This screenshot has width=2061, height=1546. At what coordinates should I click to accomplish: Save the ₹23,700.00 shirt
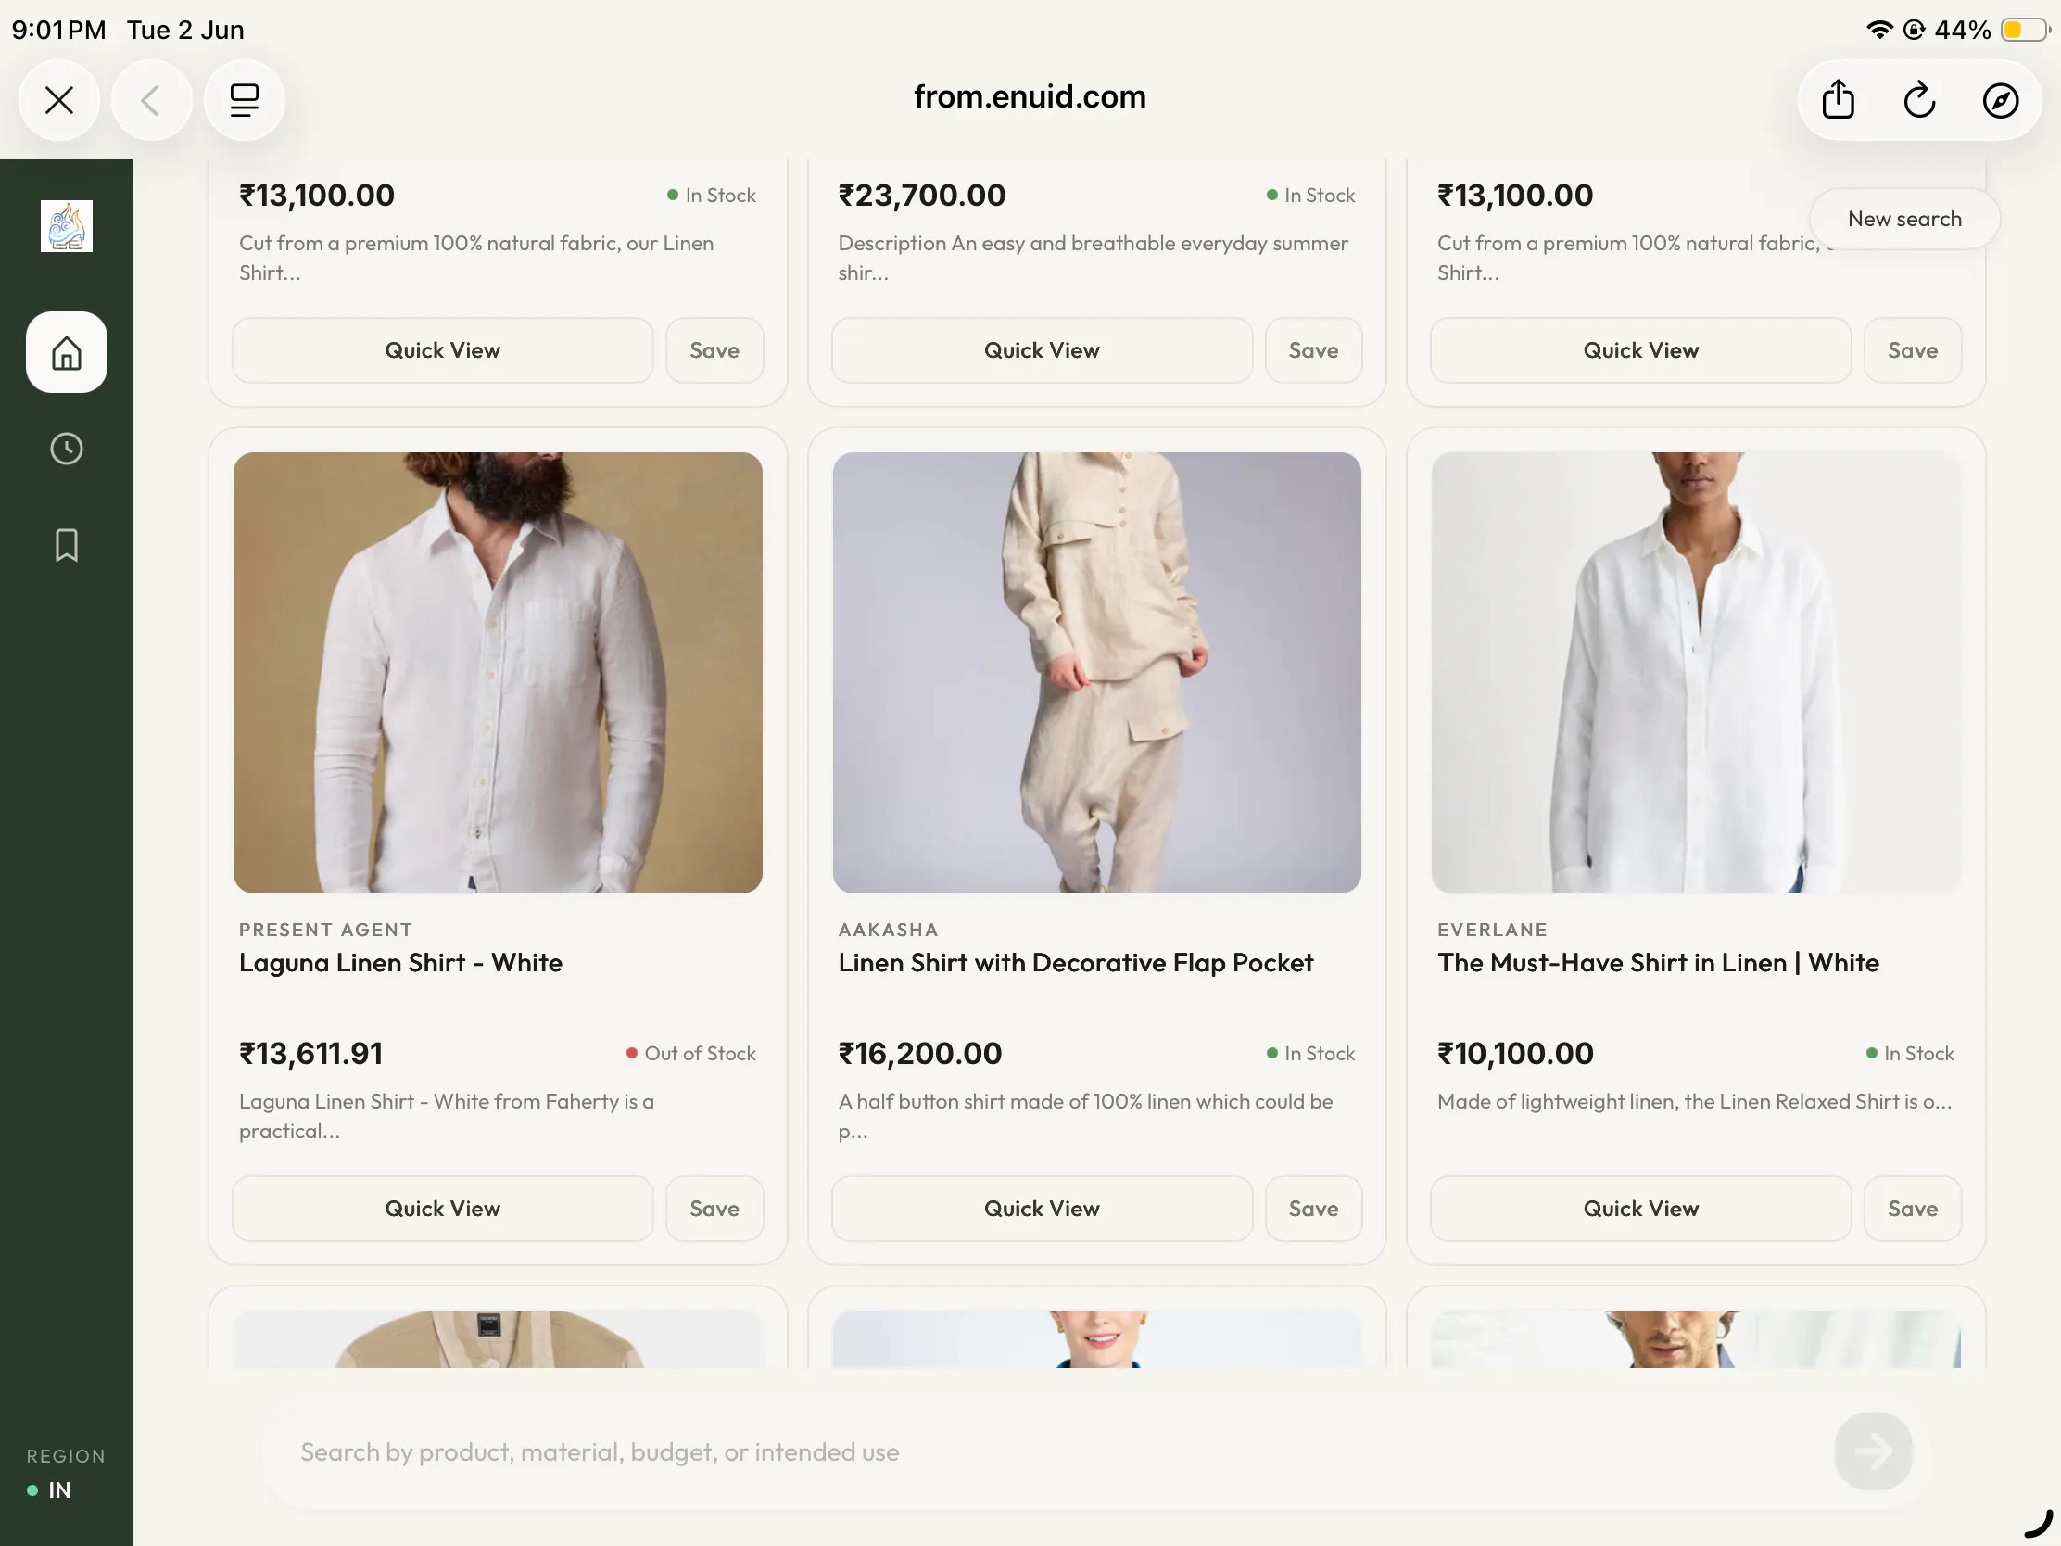tap(1313, 350)
